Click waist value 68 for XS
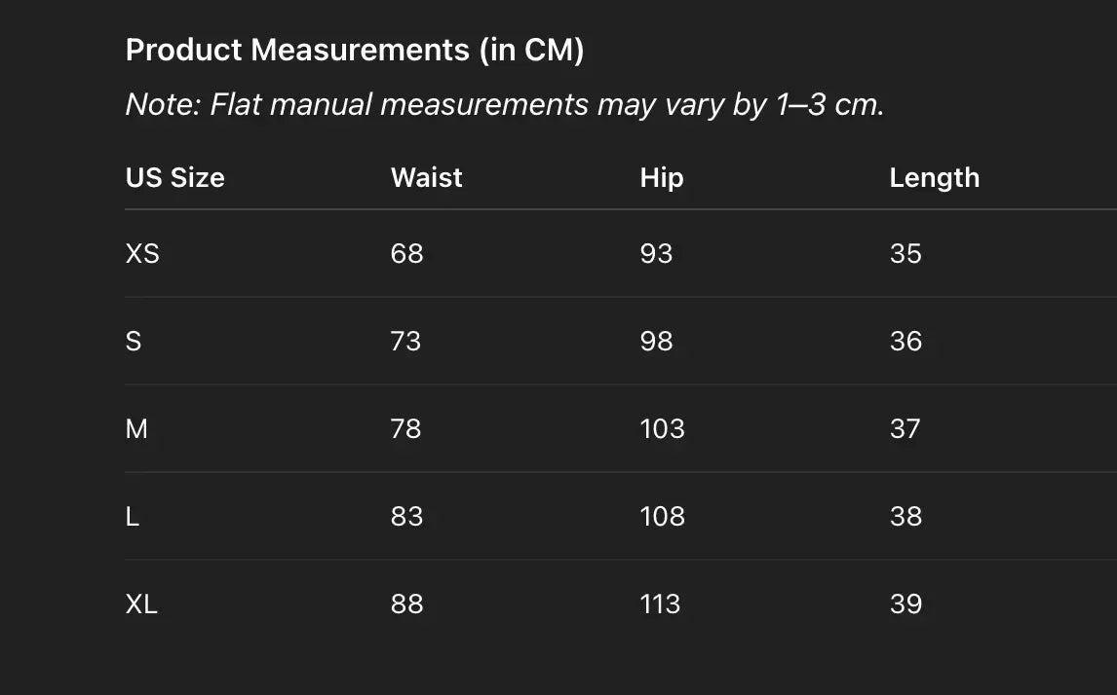Image resolution: width=1117 pixels, height=695 pixels. [x=406, y=254]
